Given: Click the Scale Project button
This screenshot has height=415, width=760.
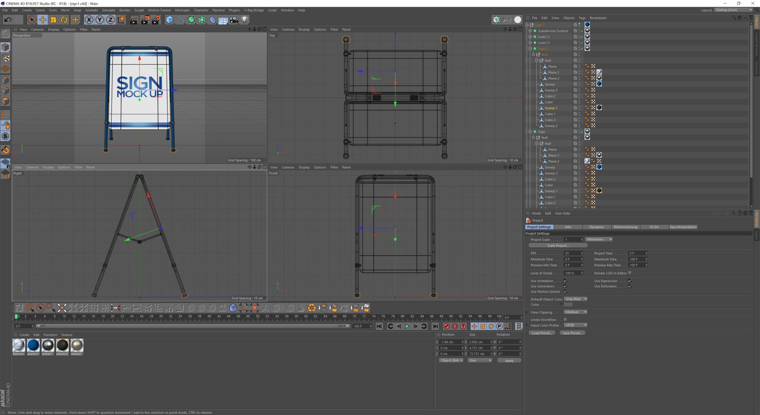Looking at the screenshot, I should (558, 246).
